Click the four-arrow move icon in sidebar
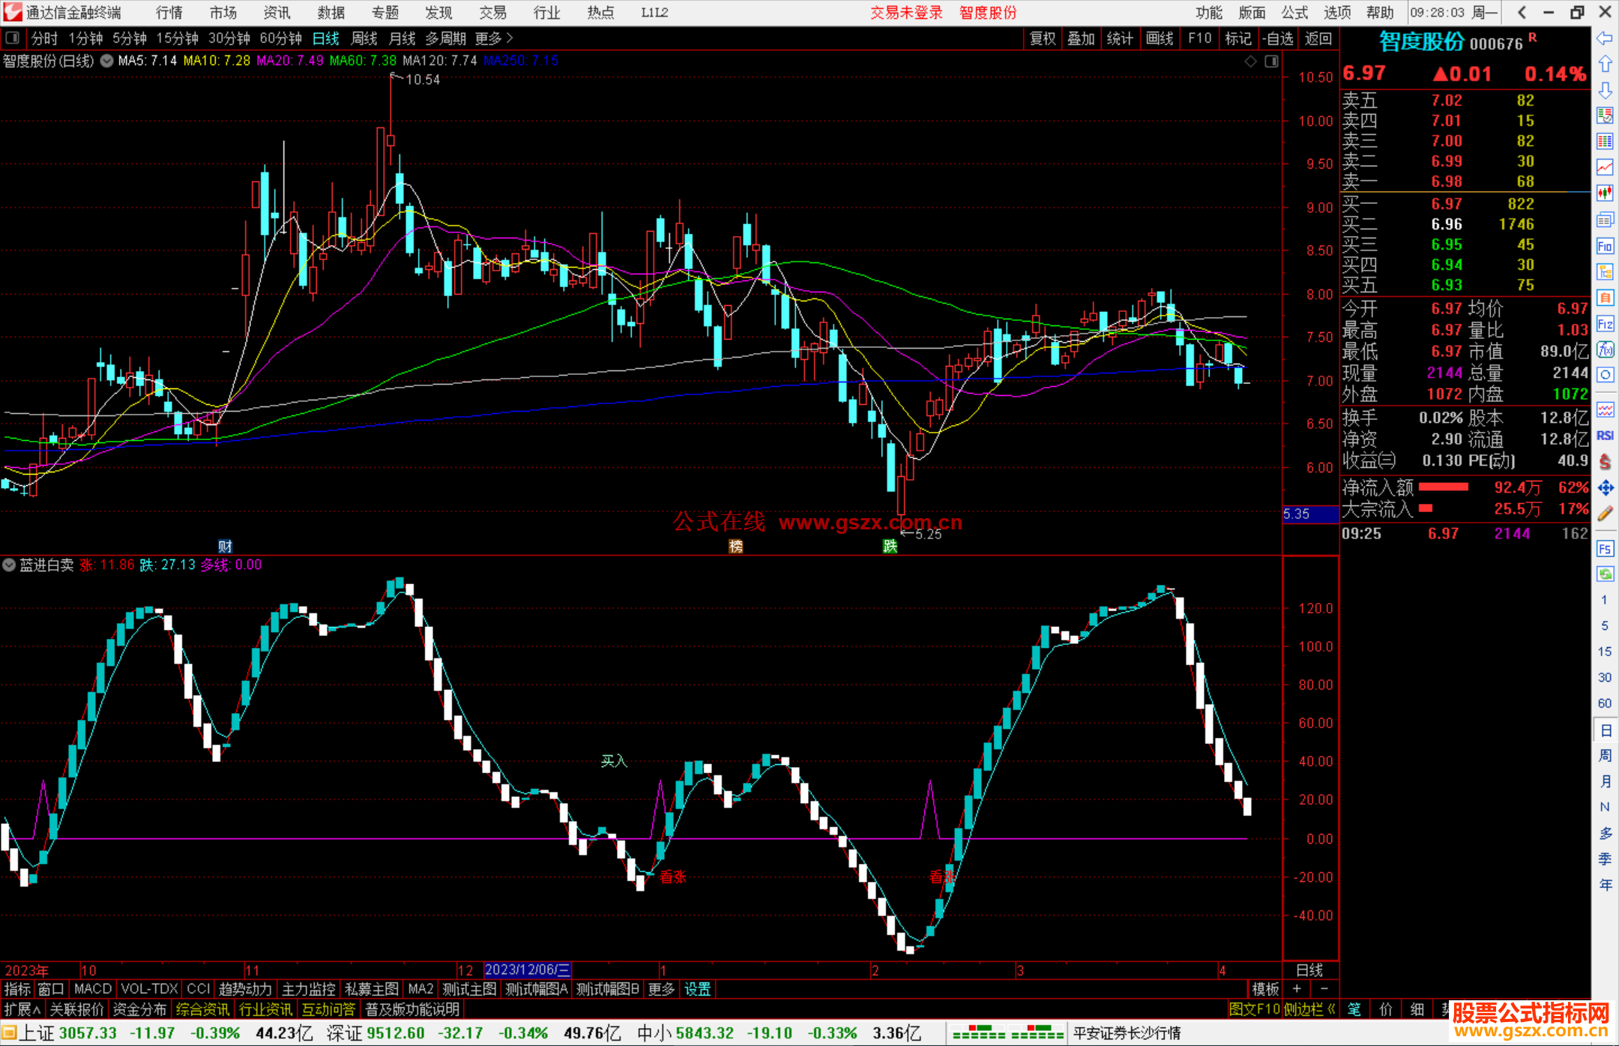Screen dimensions: 1619x1046 click(1605, 488)
